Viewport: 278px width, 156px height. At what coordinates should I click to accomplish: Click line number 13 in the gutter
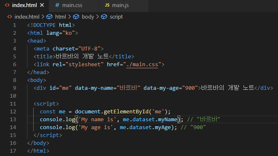13,120
